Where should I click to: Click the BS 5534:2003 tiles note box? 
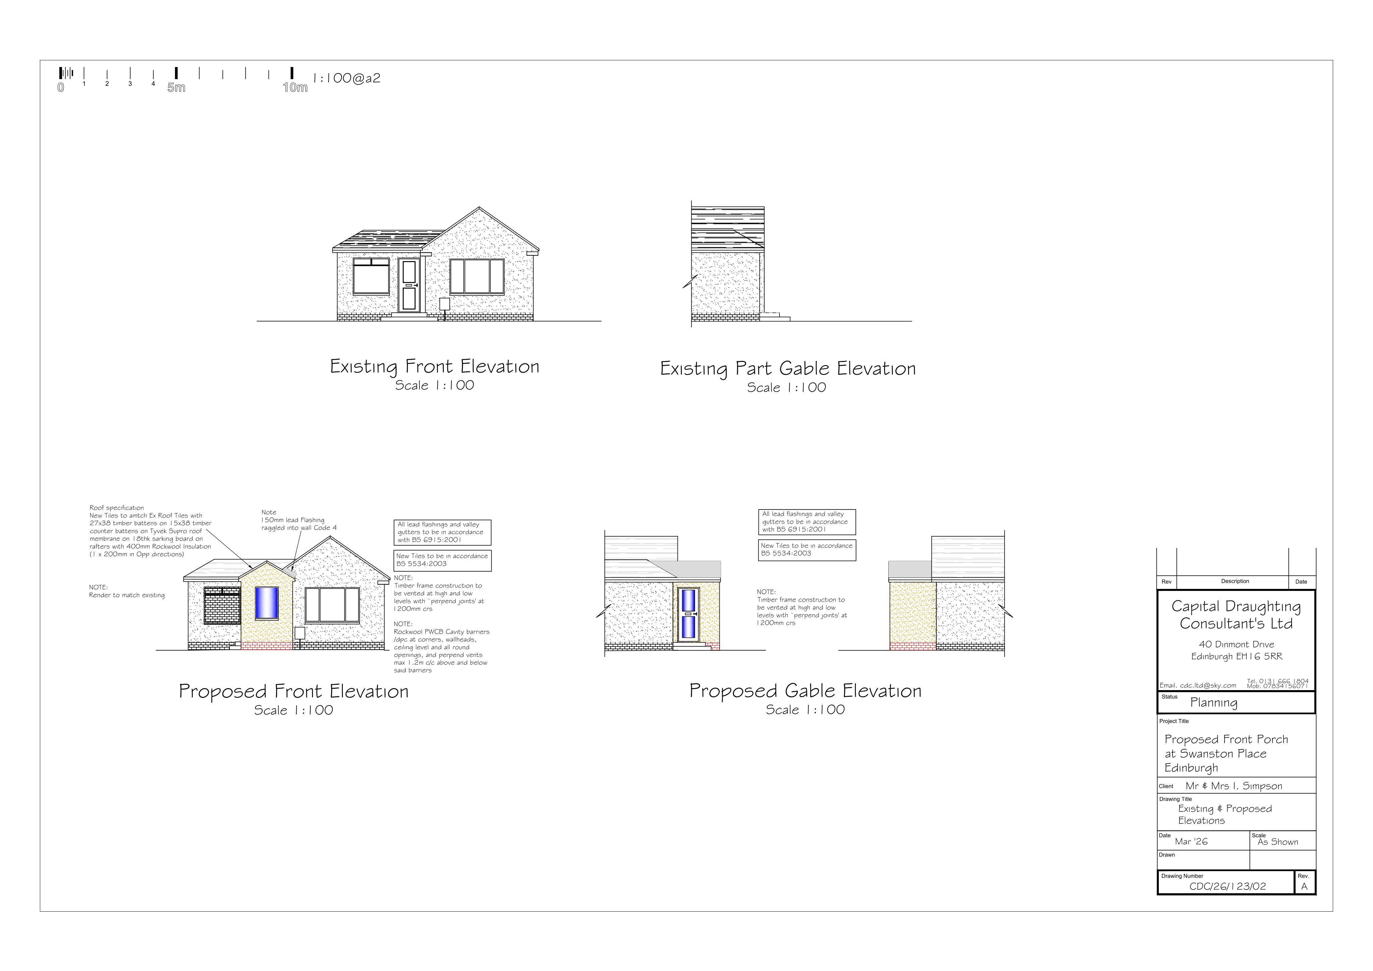pyautogui.click(x=442, y=560)
